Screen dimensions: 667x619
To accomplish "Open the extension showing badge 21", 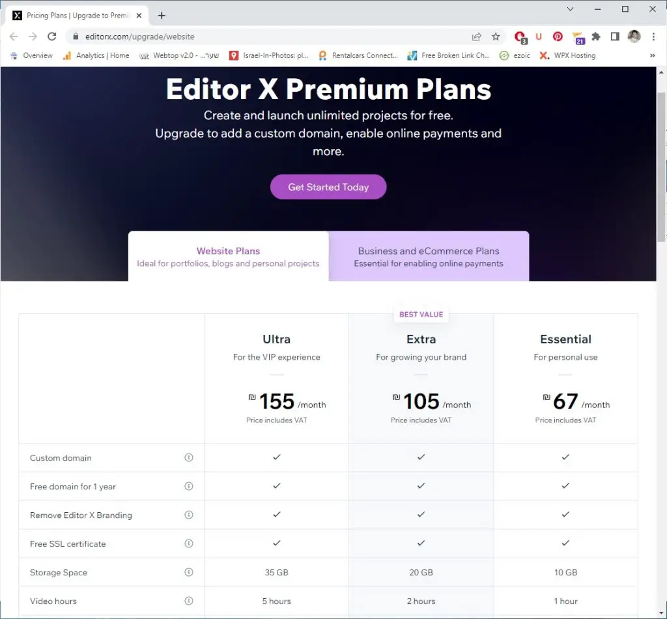I will [x=578, y=37].
